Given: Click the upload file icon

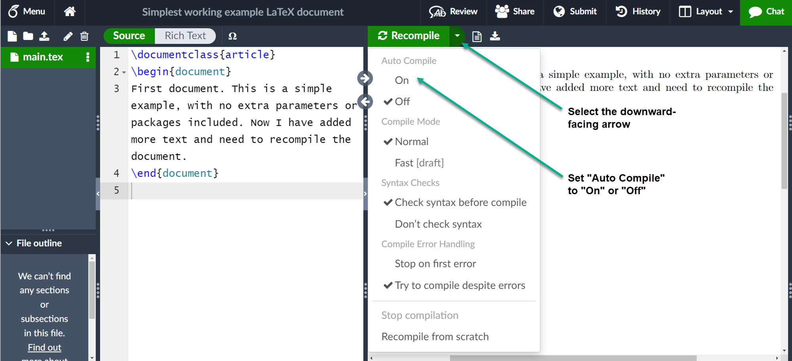Looking at the screenshot, I should pos(44,36).
